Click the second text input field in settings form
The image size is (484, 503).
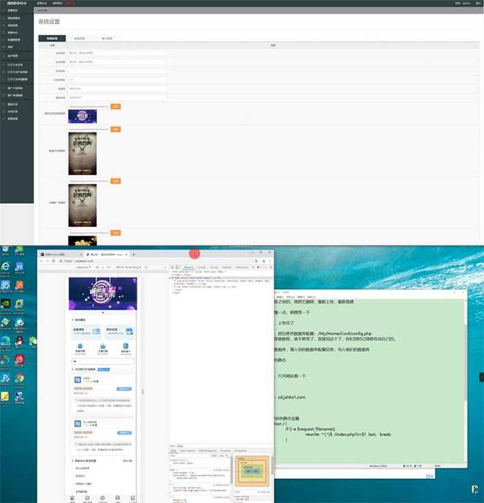tap(117, 62)
